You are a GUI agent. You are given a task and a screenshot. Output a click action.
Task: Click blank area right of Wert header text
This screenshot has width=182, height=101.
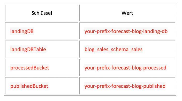coord(154,13)
